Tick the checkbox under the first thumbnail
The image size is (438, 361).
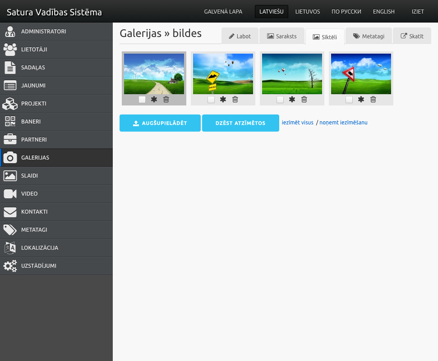(x=142, y=100)
